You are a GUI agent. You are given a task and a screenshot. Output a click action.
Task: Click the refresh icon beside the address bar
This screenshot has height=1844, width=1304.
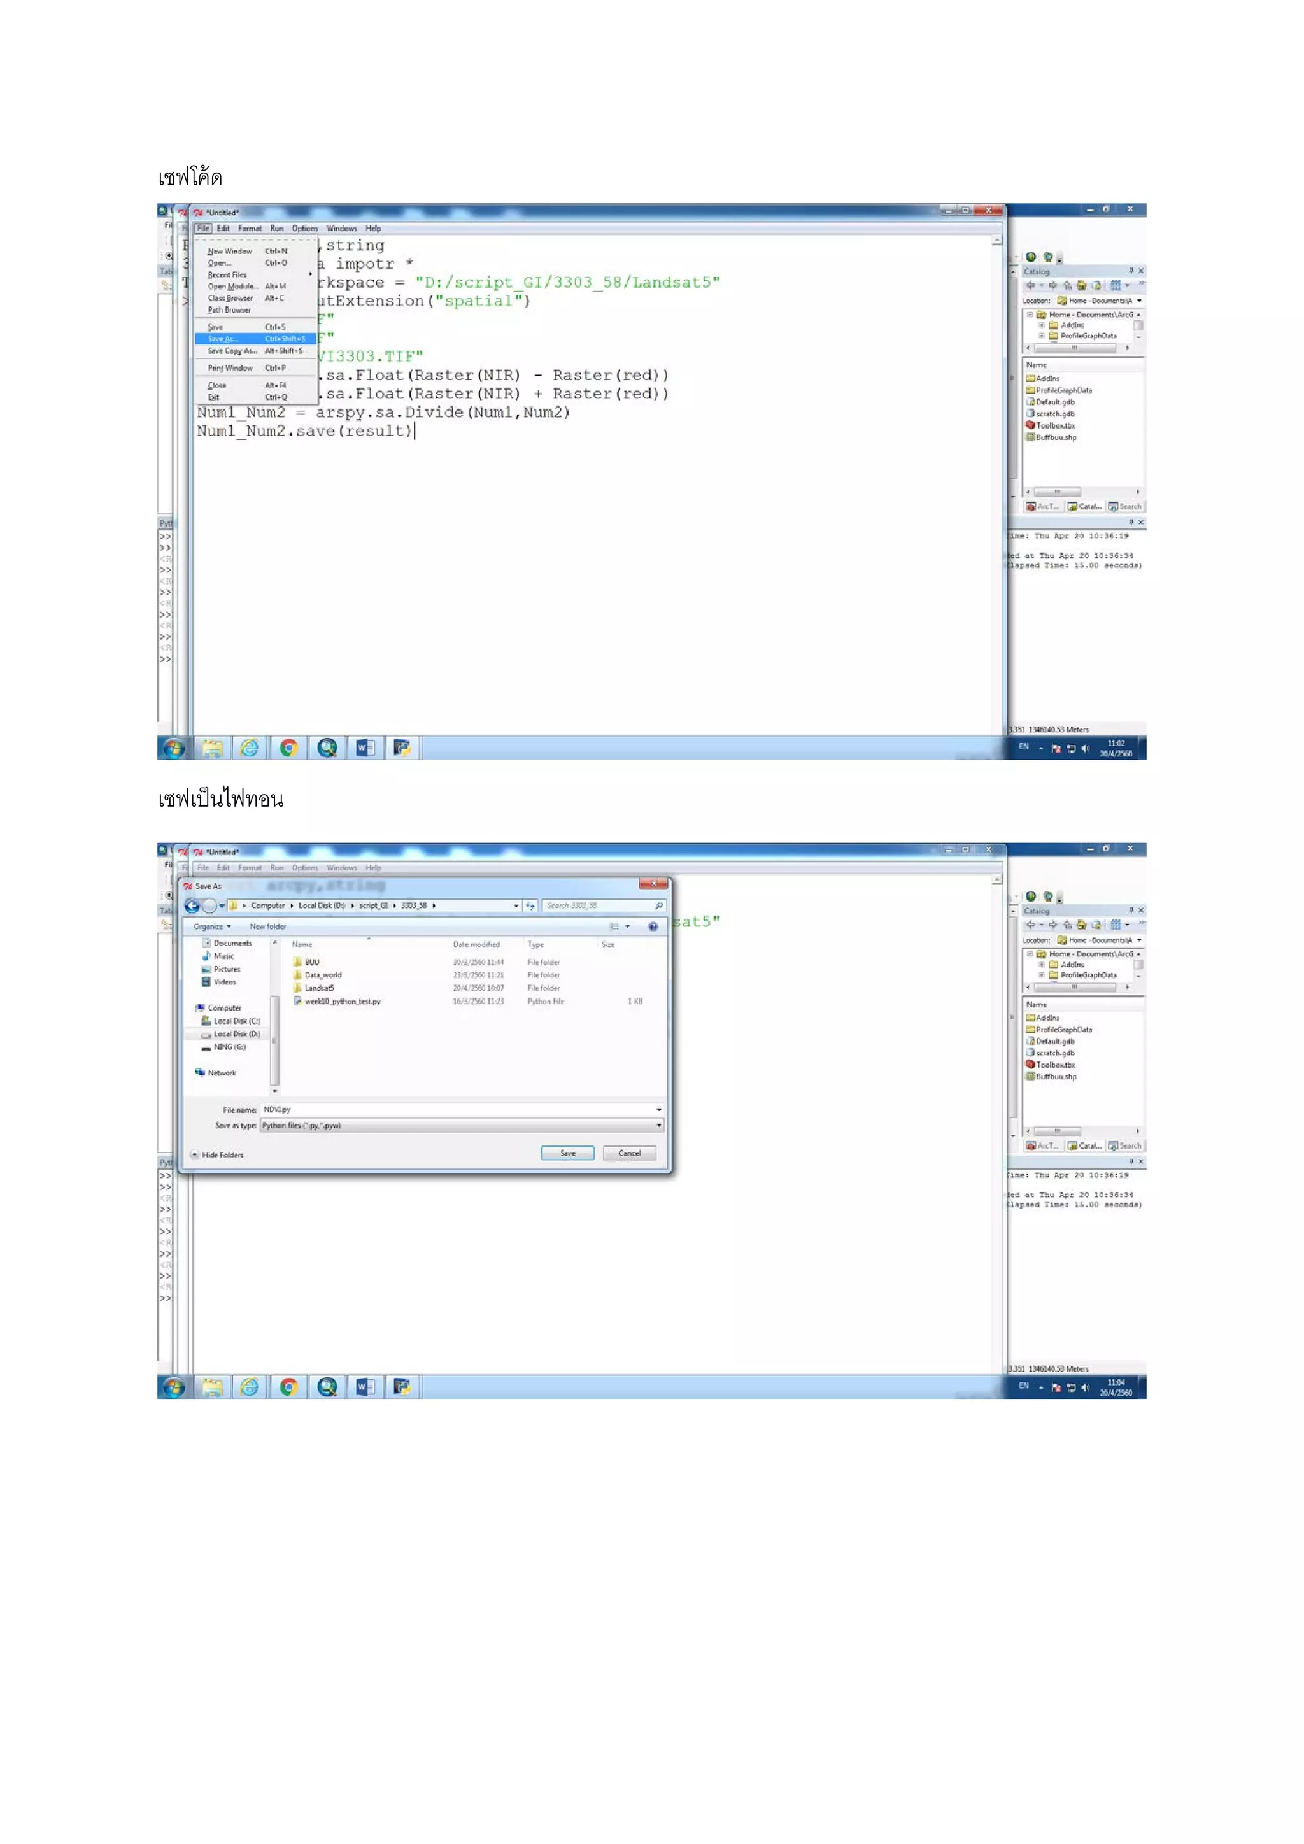(x=530, y=906)
